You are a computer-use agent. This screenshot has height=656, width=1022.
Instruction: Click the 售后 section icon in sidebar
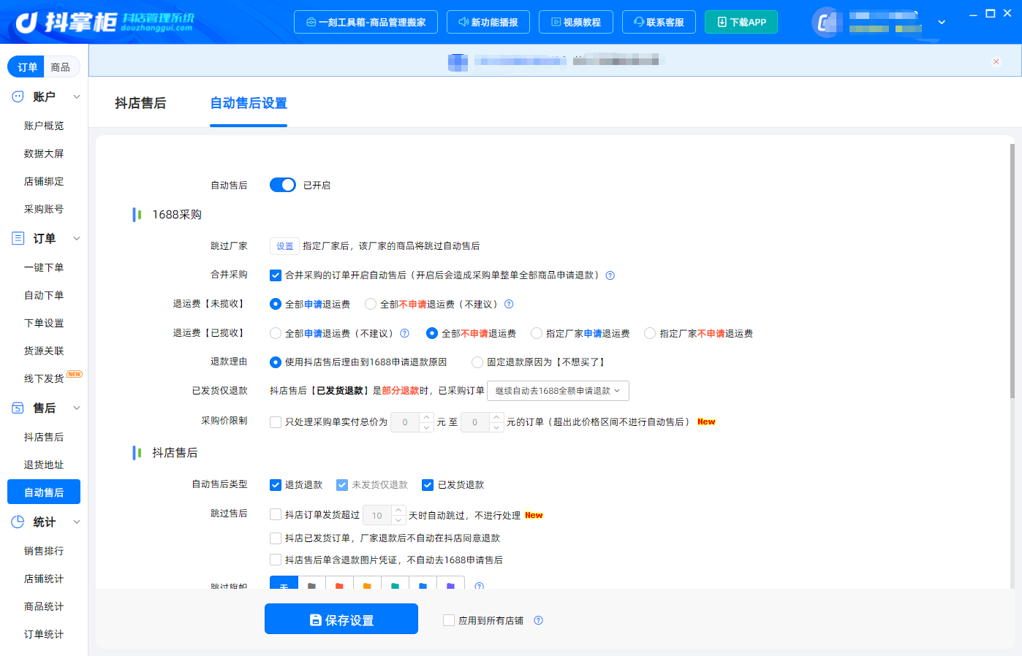[x=18, y=408]
